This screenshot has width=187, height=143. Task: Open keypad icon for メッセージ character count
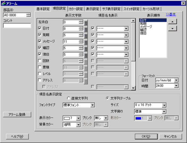pyautogui.click(x=86, y=42)
